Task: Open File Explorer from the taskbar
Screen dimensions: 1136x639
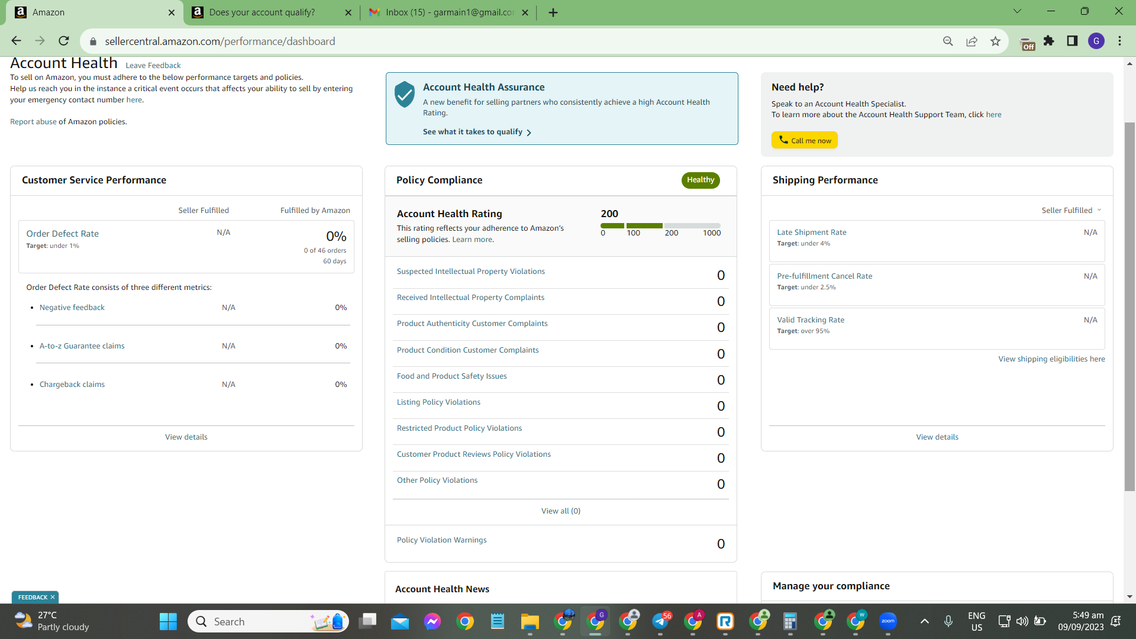Action: tap(530, 621)
